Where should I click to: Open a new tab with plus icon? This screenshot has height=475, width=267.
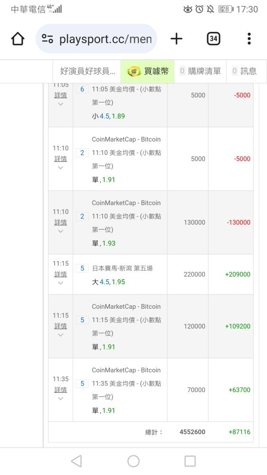pos(176,39)
